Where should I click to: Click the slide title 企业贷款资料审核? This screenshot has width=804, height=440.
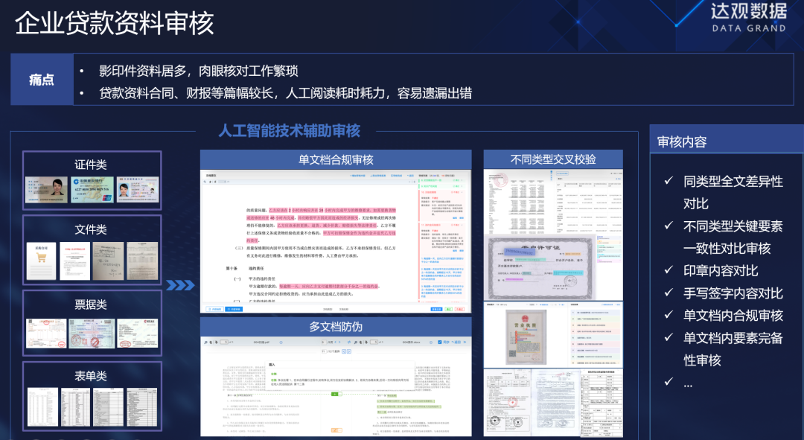[x=114, y=23]
